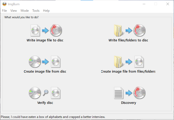The width and height of the screenshot is (174, 120).
Task: Click the Create image file from files/folders label
Action: point(128,72)
